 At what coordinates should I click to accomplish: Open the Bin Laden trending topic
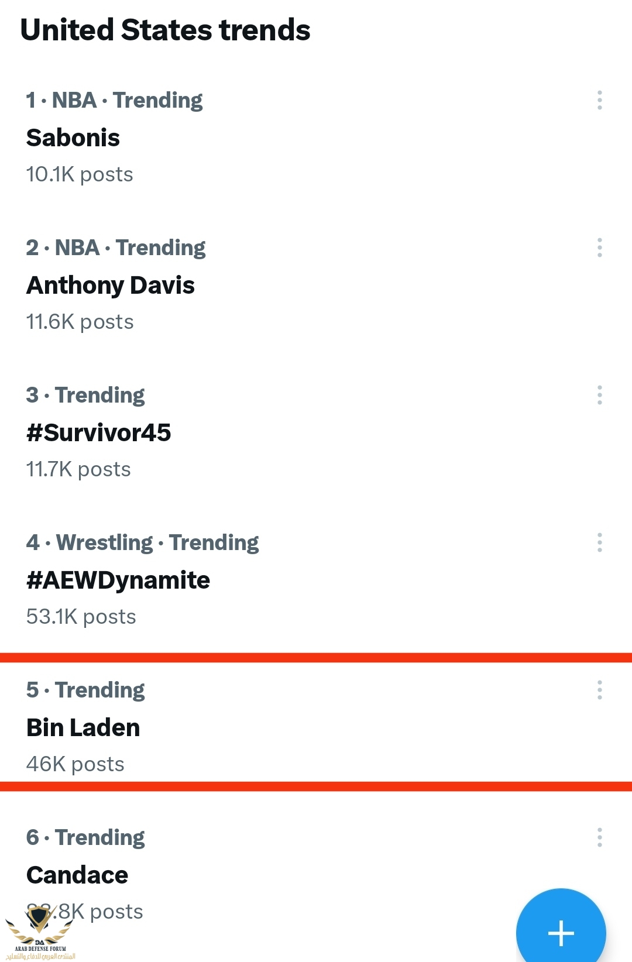tap(83, 728)
